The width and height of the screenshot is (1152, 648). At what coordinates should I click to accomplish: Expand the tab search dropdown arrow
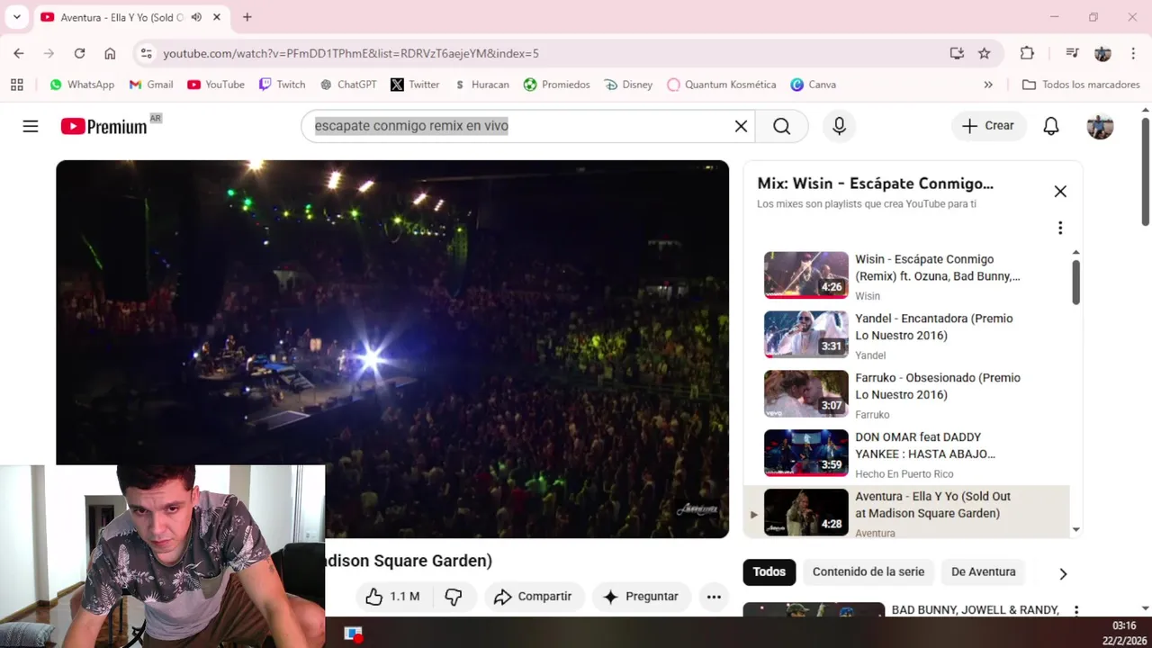[x=16, y=17]
